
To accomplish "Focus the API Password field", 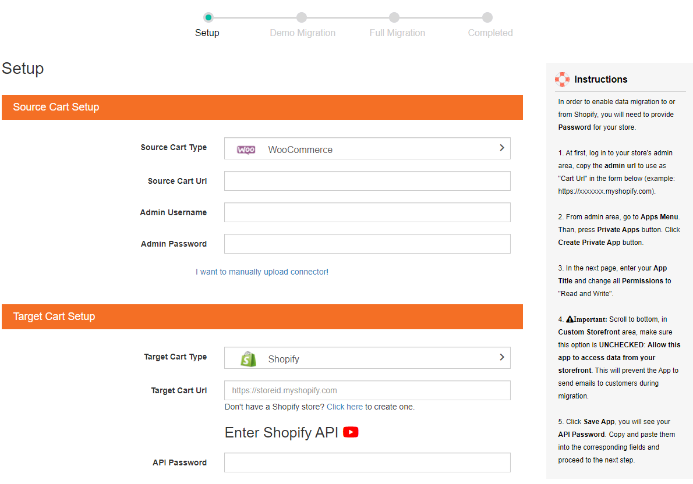I will [x=367, y=462].
